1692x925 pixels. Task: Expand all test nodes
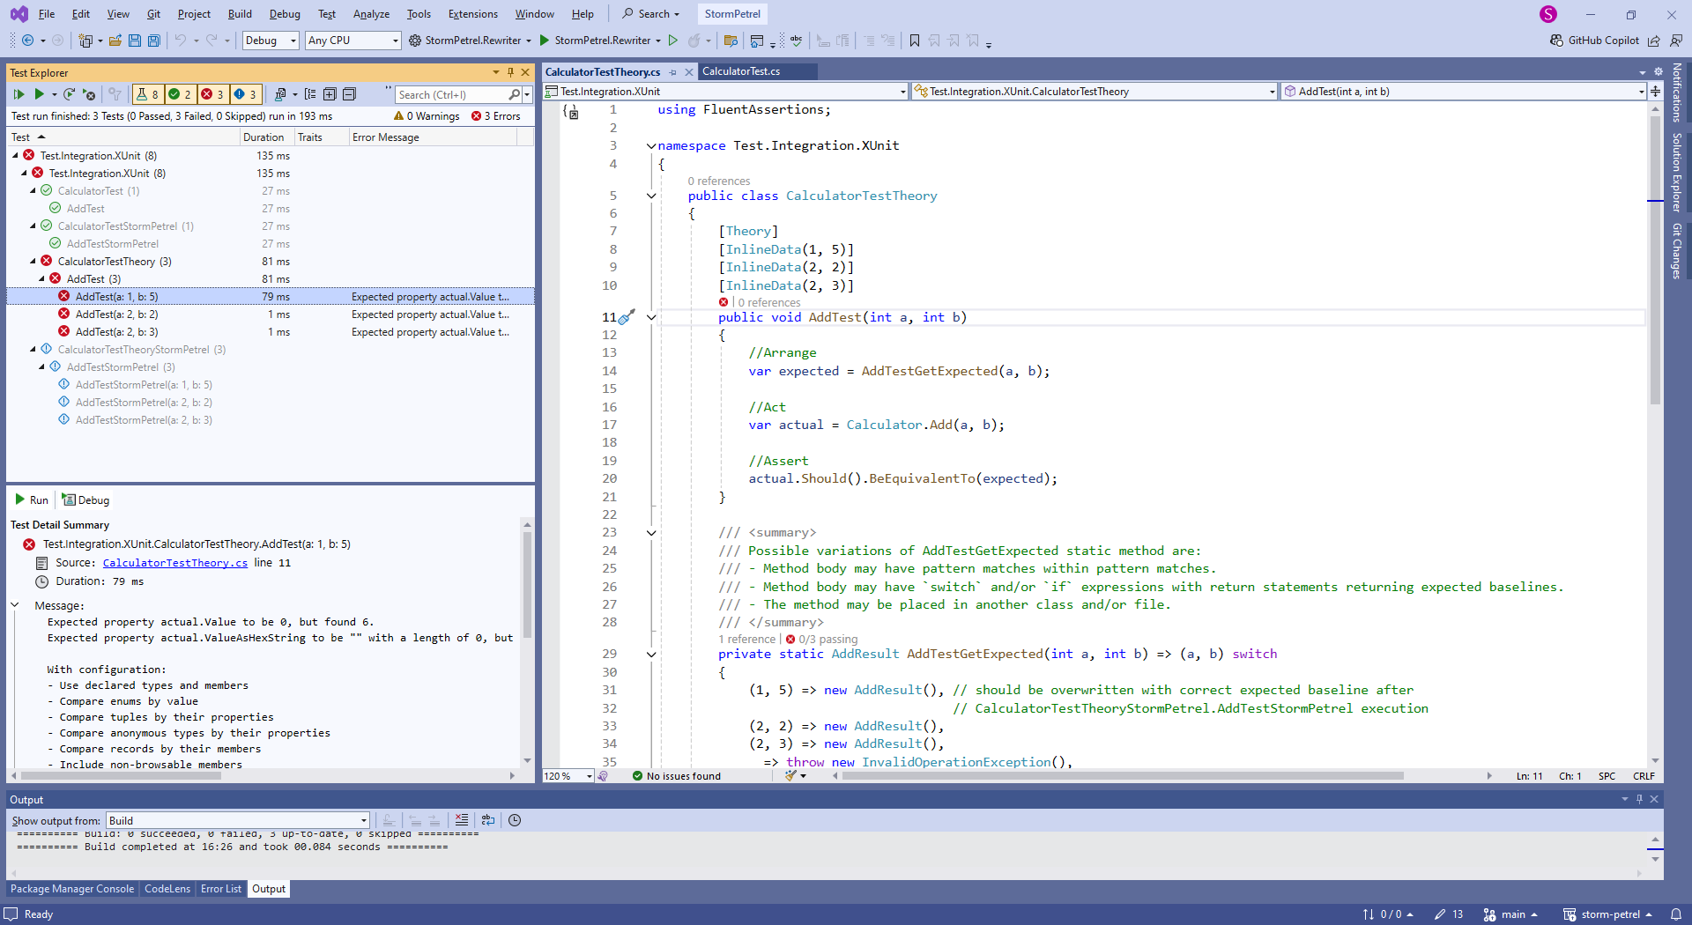330,94
